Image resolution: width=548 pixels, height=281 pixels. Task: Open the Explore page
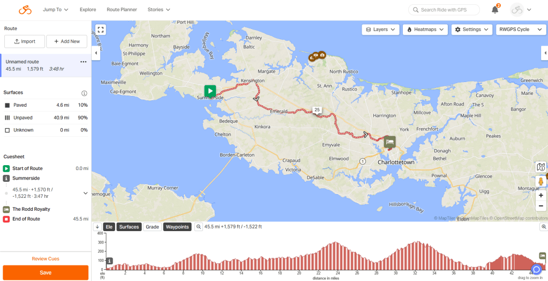(88, 10)
